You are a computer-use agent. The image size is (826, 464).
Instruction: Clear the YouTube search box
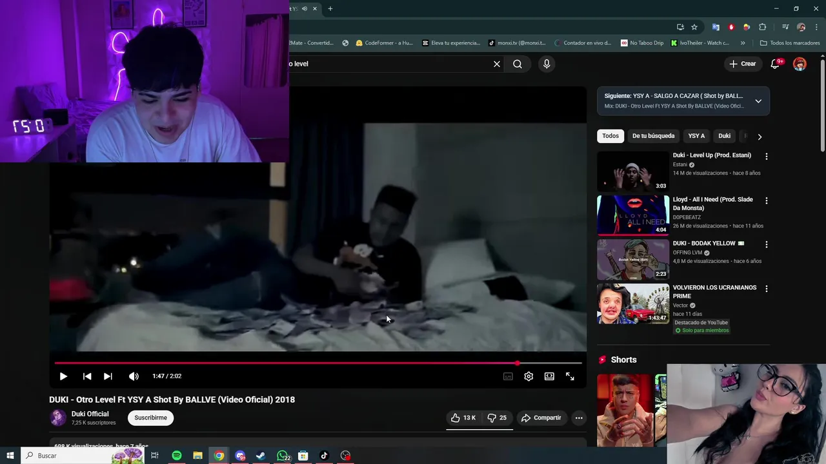[x=497, y=64]
